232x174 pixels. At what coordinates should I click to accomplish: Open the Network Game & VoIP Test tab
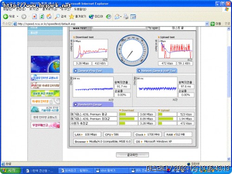pos(157,71)
